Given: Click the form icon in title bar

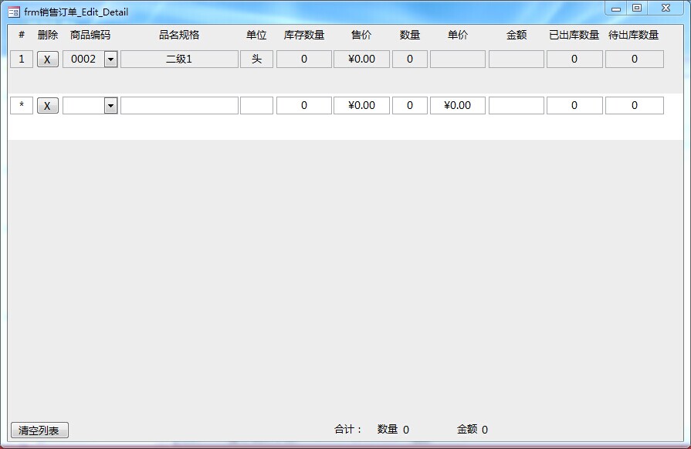Looking at the screenshot, I should (x=14, y=12).
